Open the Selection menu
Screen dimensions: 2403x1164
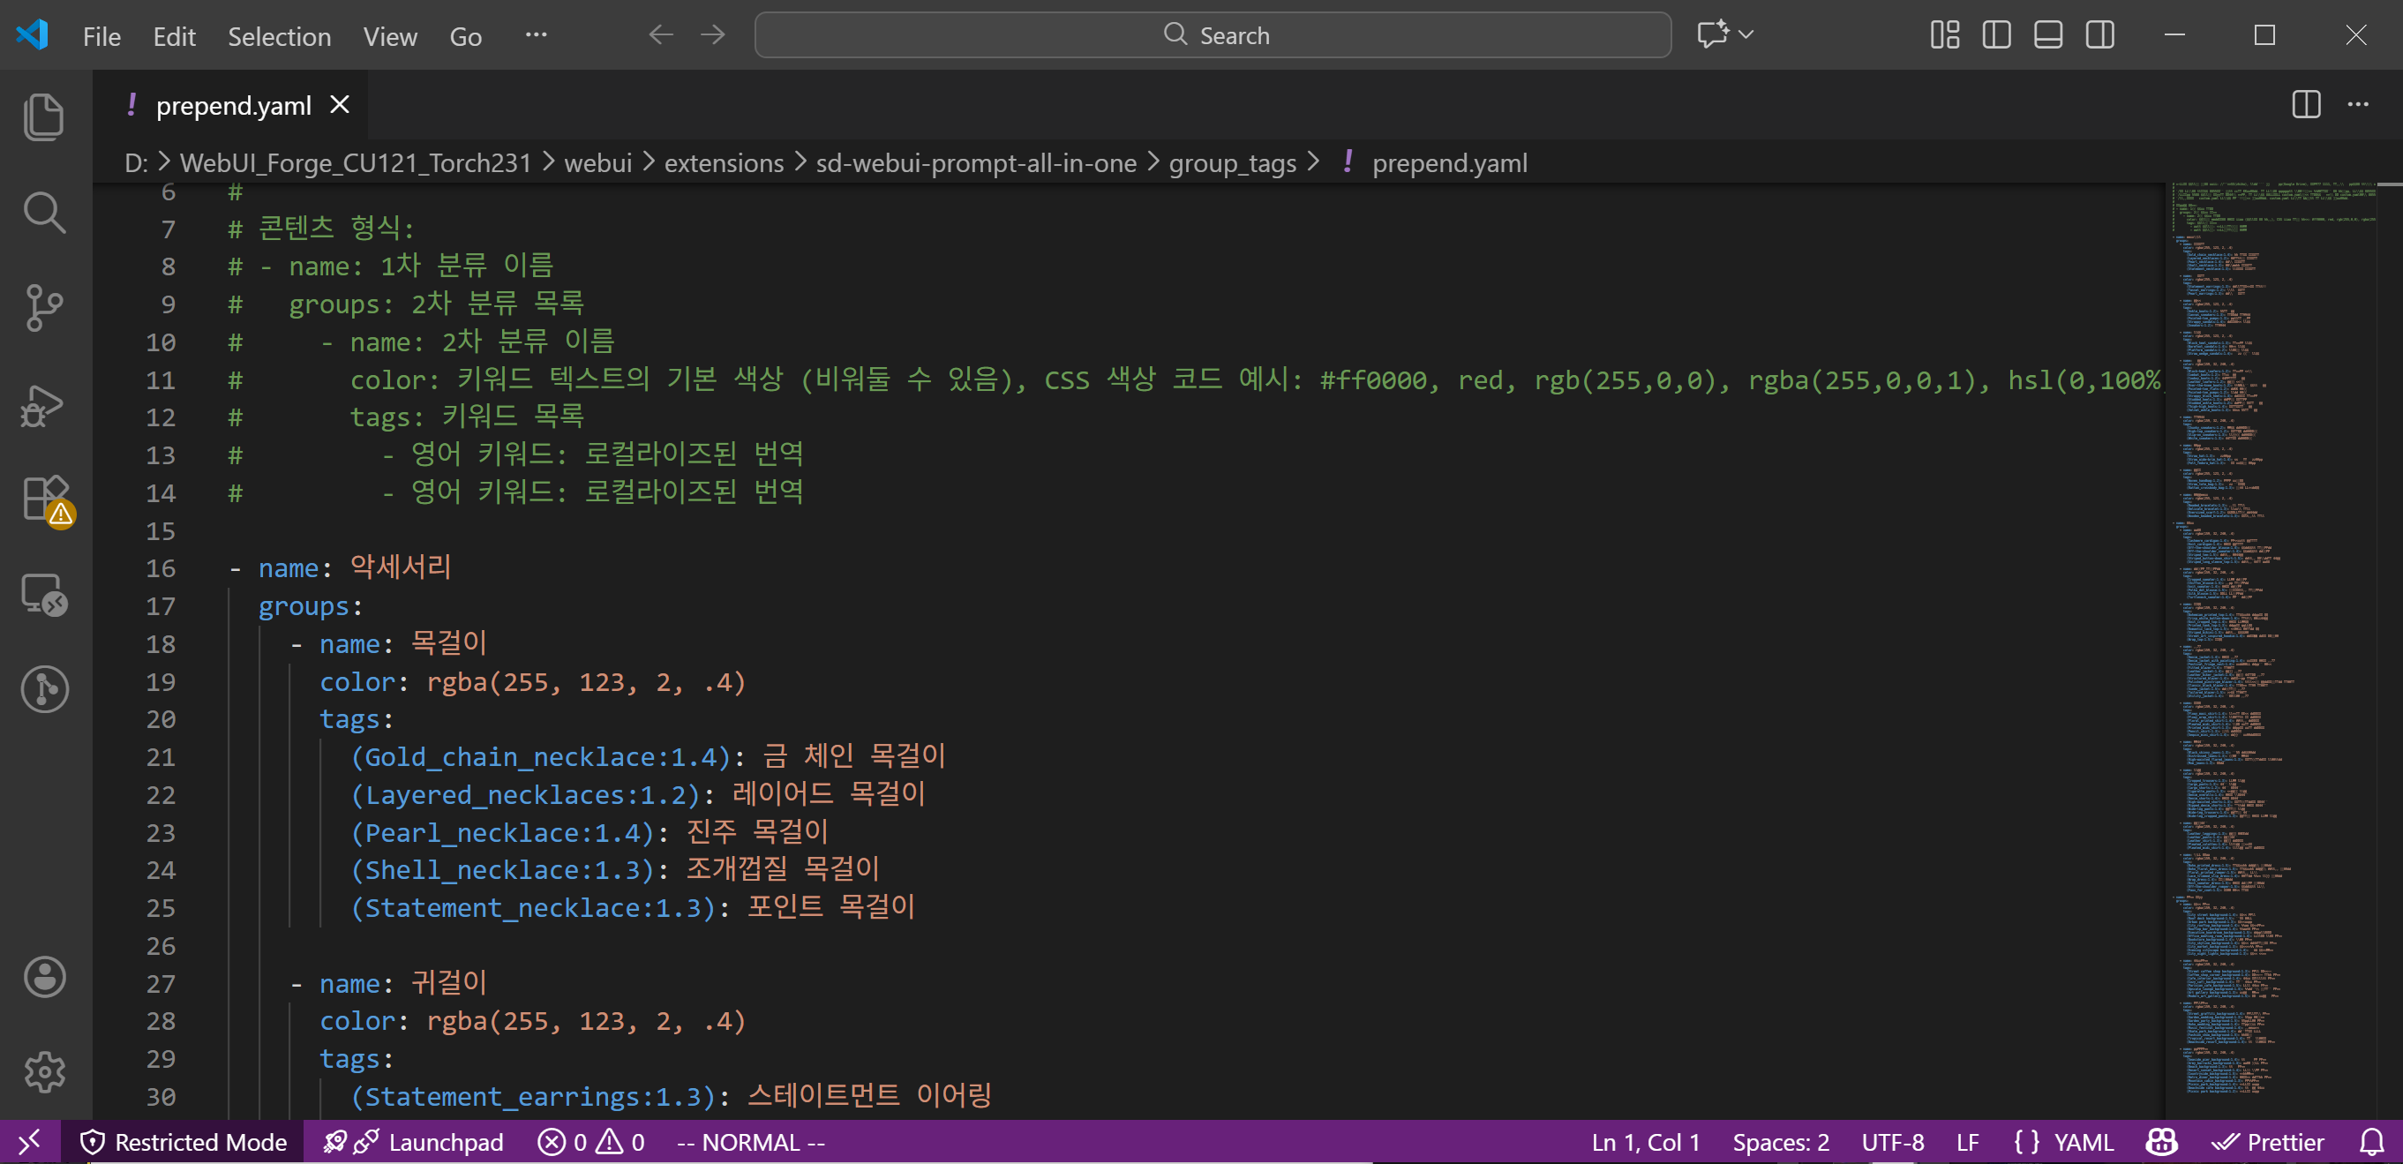tap(279, 36)
